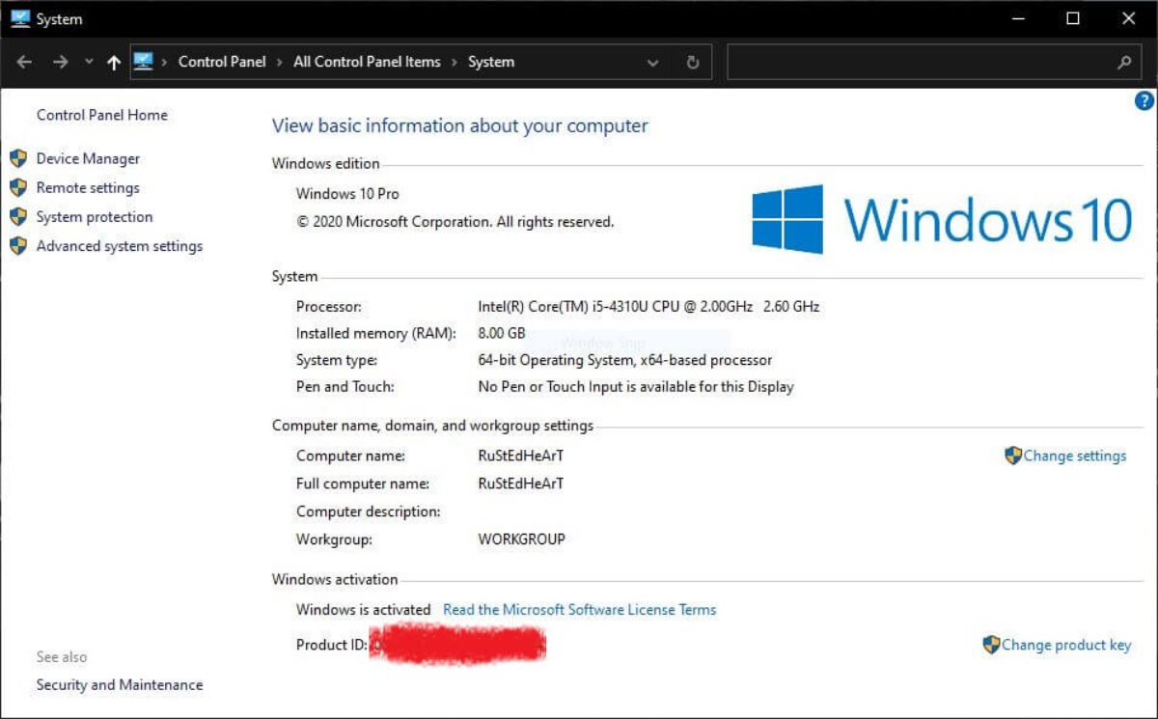Click the shield icon beside Change settings
Viewport: 1158px width, 719px height.
(x=1013, y=456)
